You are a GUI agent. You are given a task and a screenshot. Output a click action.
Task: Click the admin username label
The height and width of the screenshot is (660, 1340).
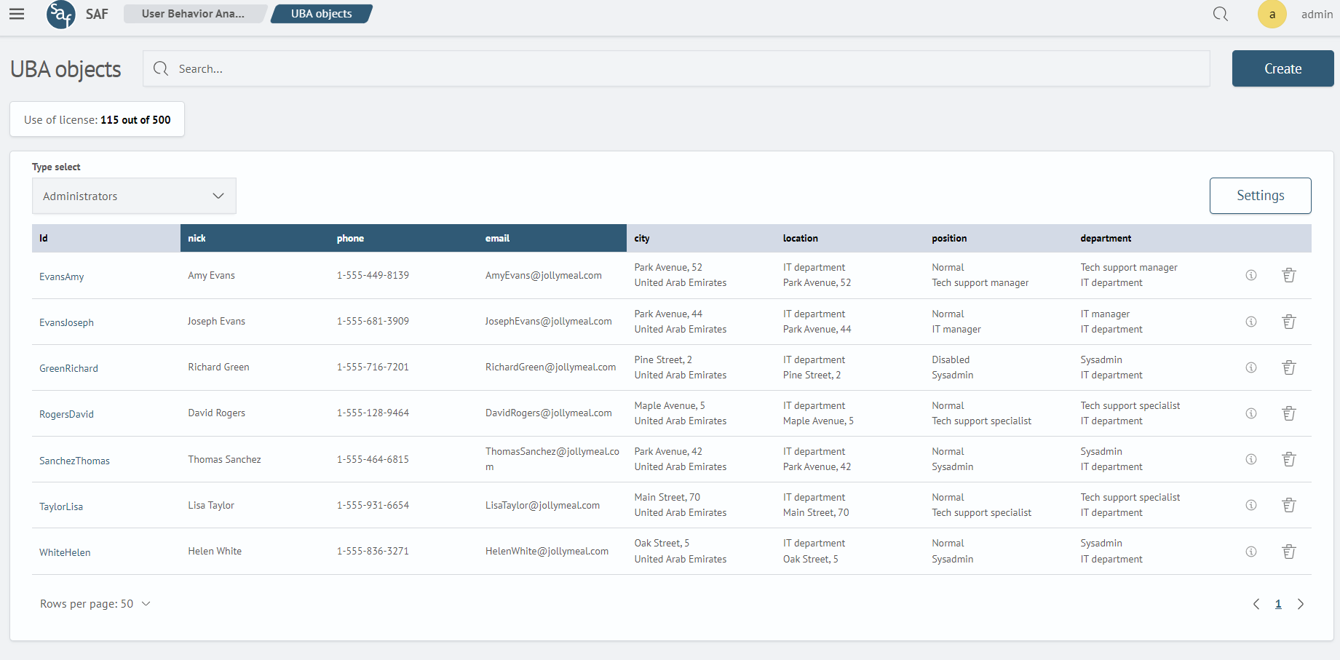[1317, 14]
